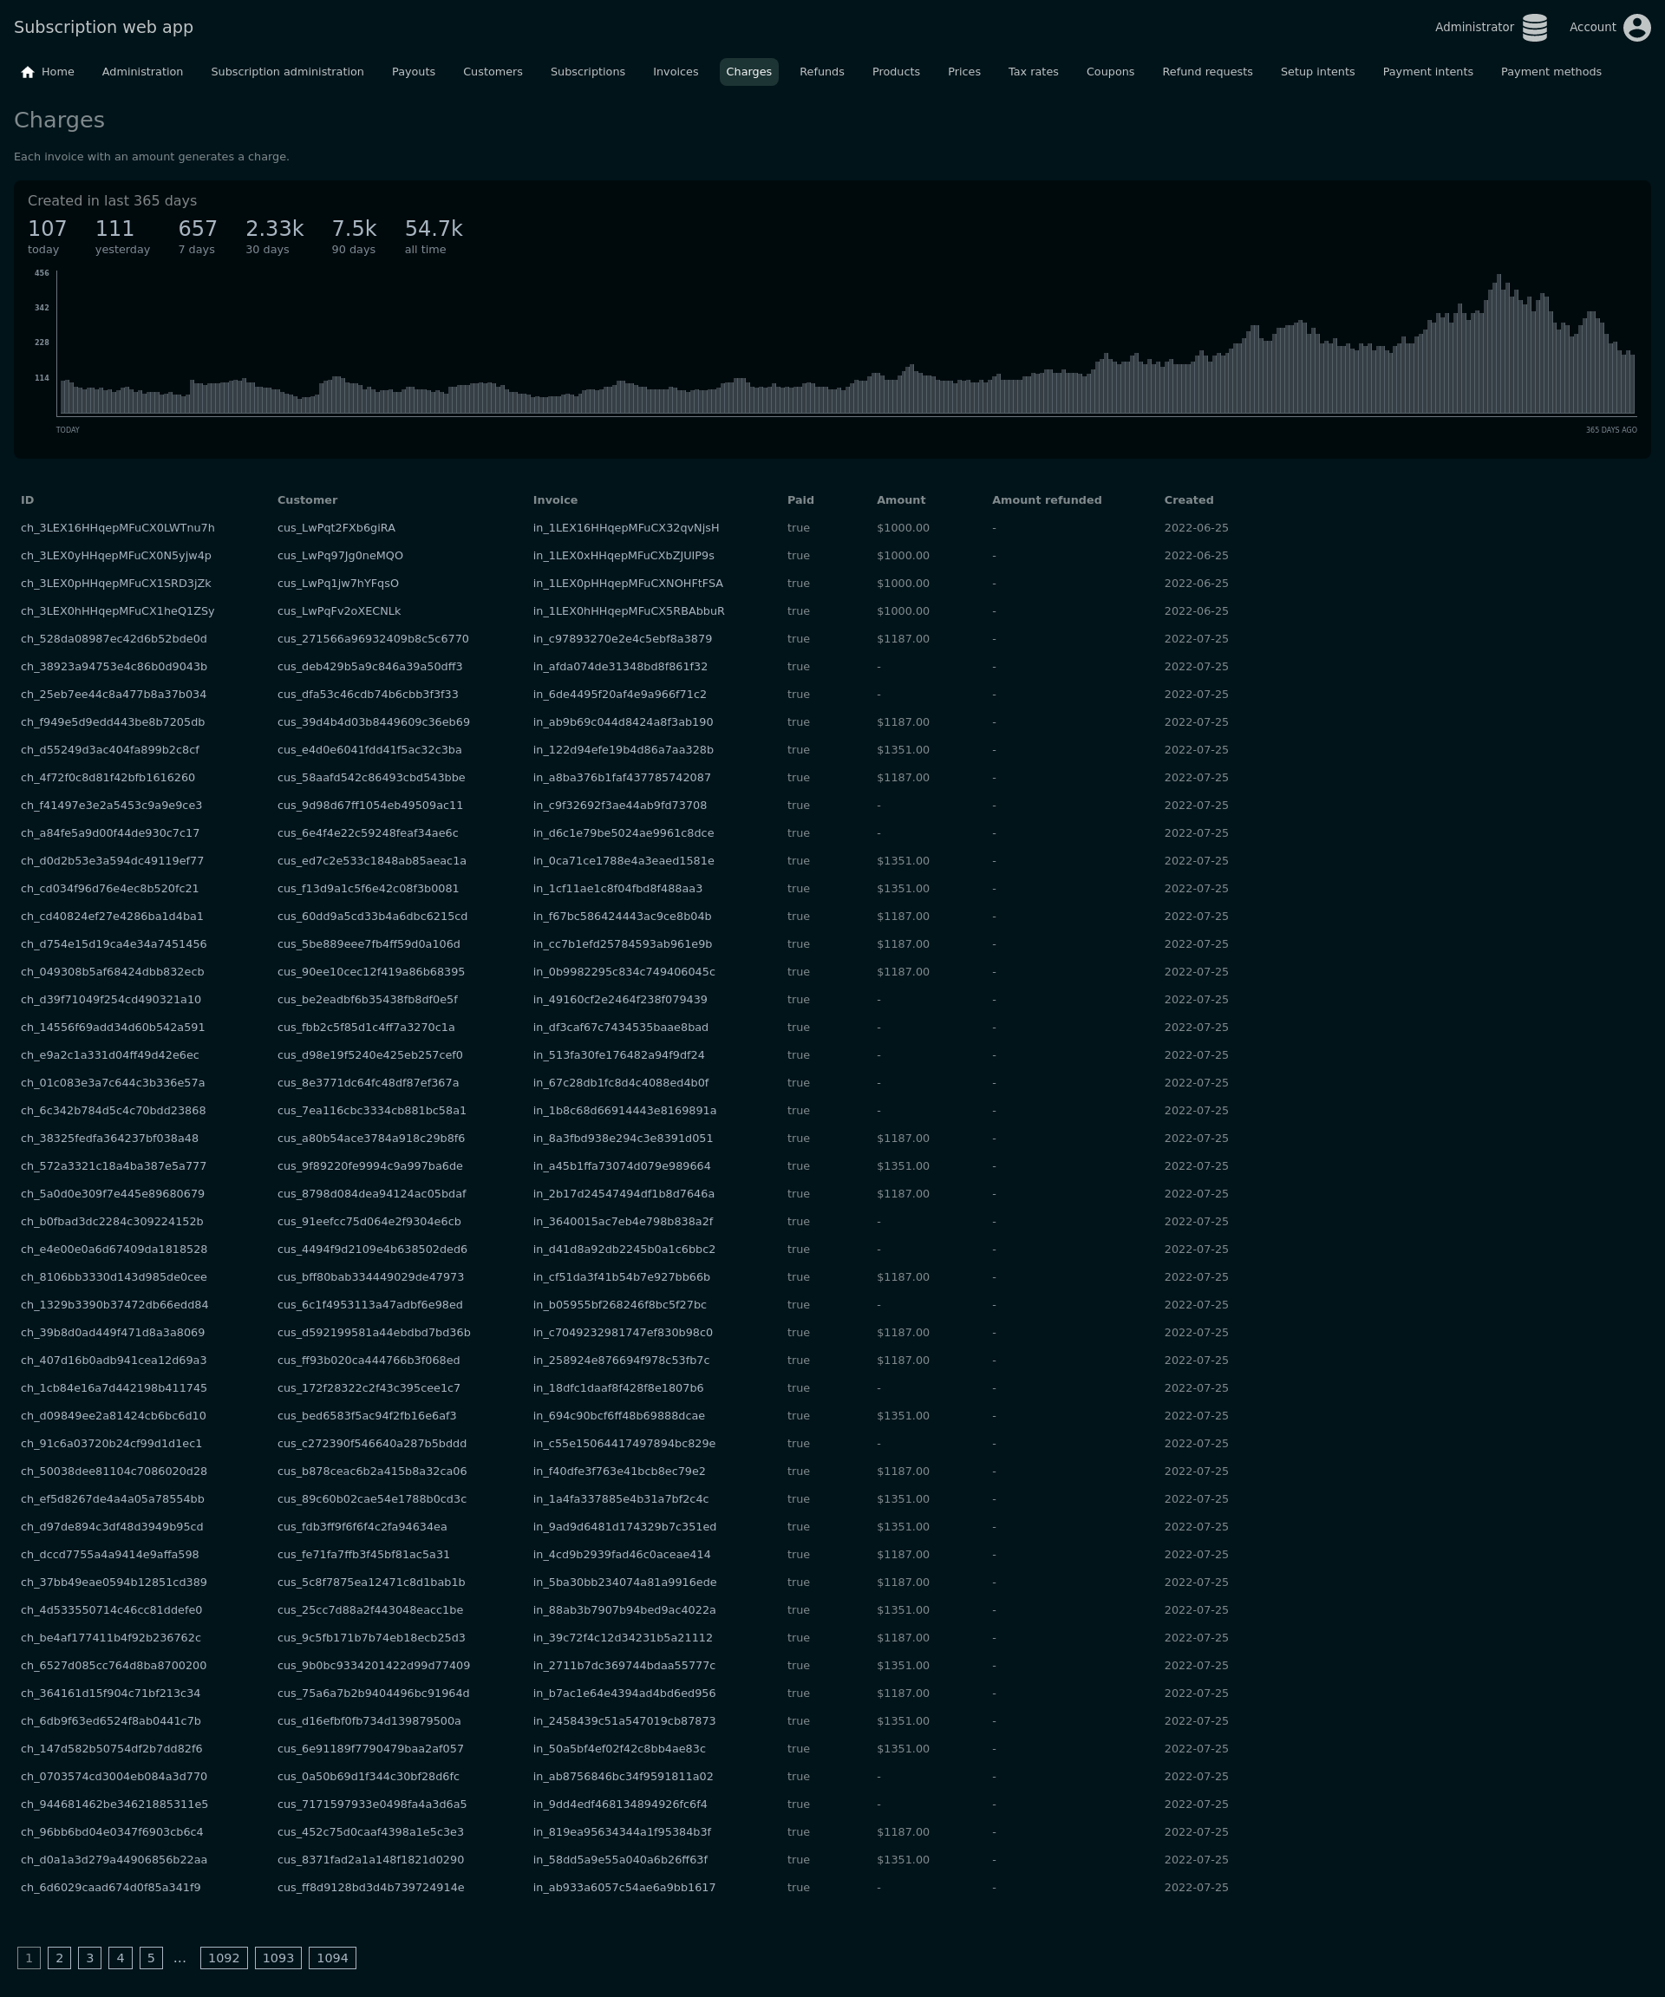Select the Tax rates tab
1665x1997 pixels.
tap(1033, 72)
